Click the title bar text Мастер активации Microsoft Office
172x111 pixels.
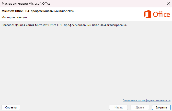(26, 4)
